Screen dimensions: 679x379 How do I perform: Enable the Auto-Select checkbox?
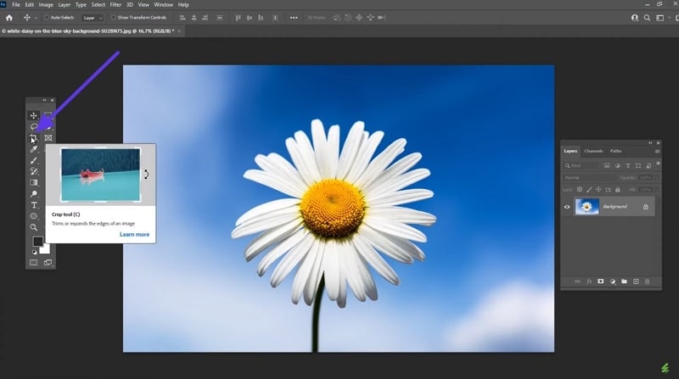[x=47, y=18]
